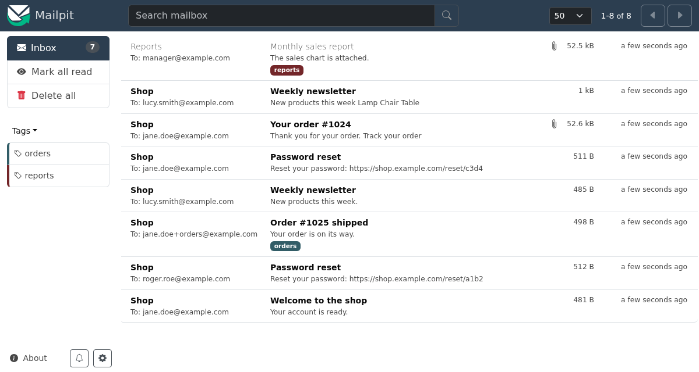Click the Mark all read label
The width and height of the screenshot is (699, 372).
62,72
